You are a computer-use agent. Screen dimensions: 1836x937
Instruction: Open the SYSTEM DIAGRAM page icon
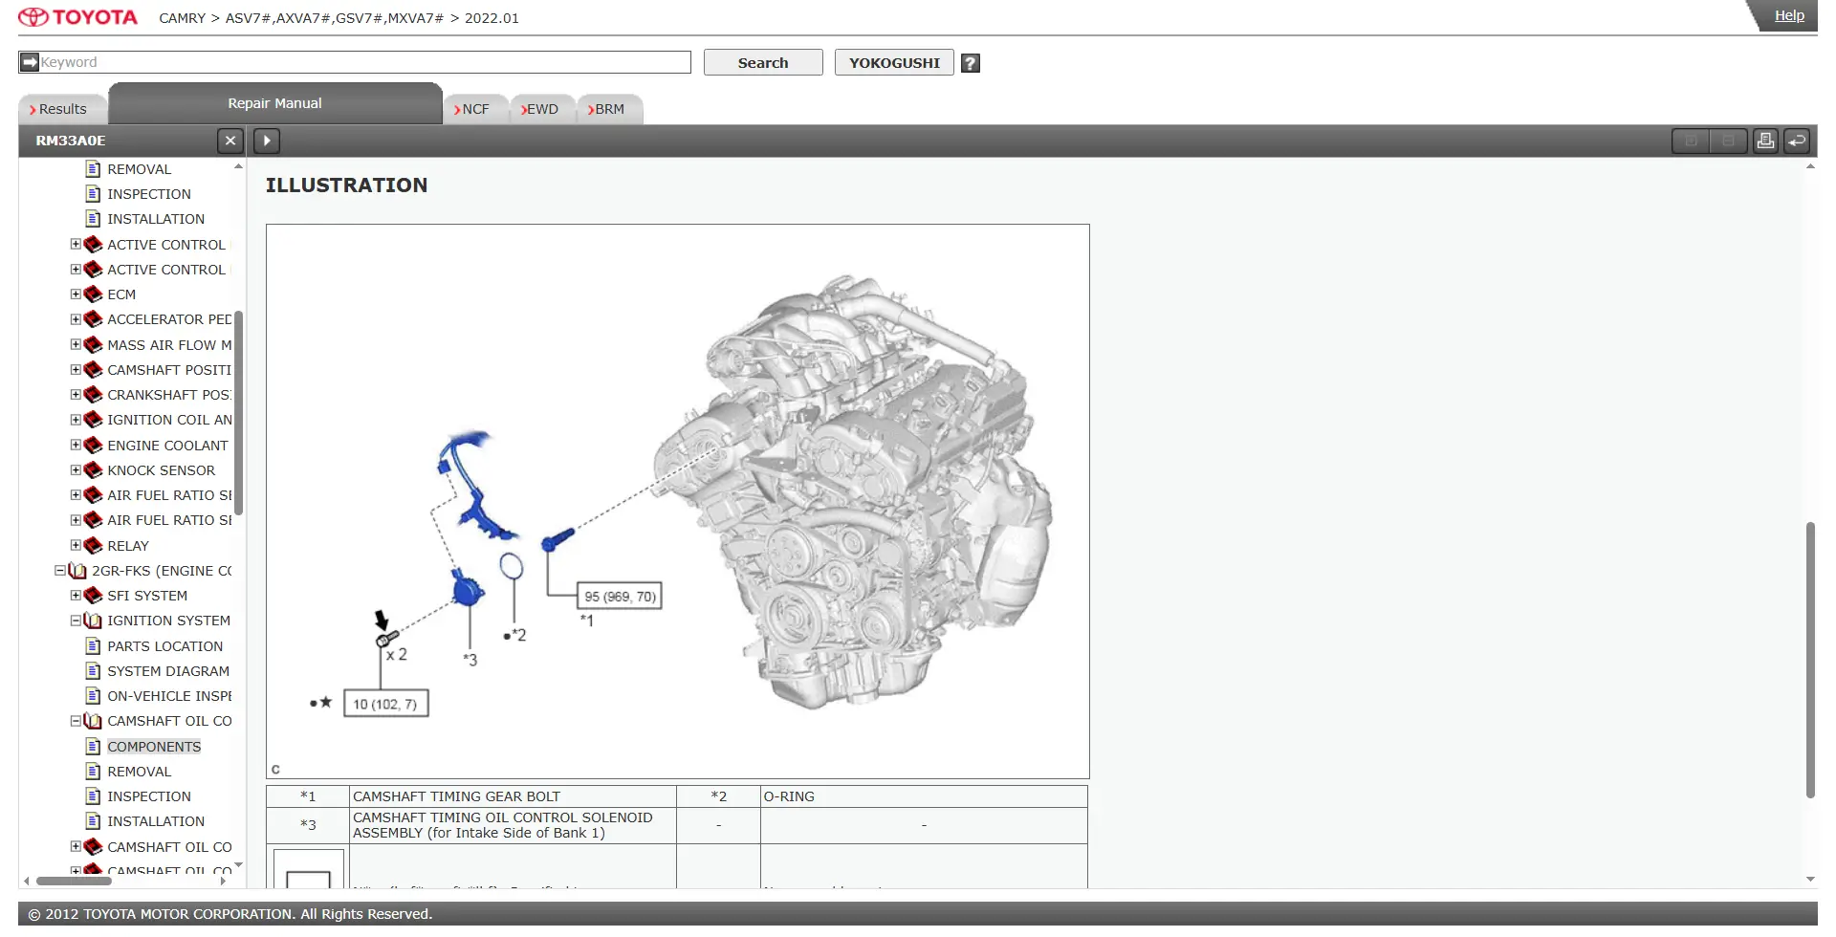pyautogui.click(x=93, y=671)
